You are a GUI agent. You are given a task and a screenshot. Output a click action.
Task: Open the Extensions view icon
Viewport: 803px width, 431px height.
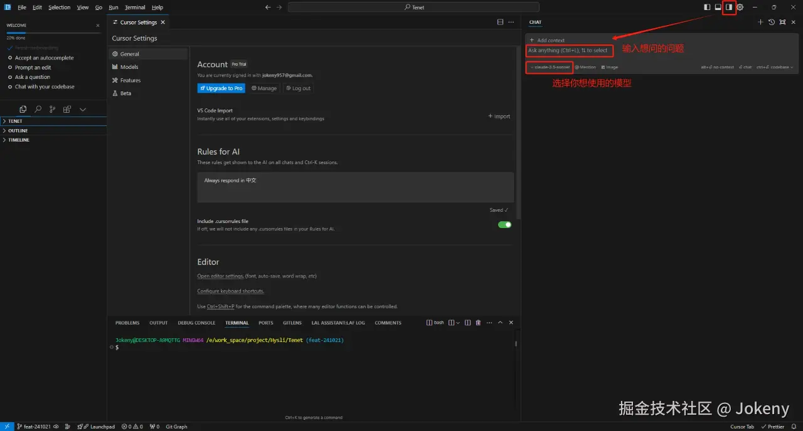pos(67,109)
